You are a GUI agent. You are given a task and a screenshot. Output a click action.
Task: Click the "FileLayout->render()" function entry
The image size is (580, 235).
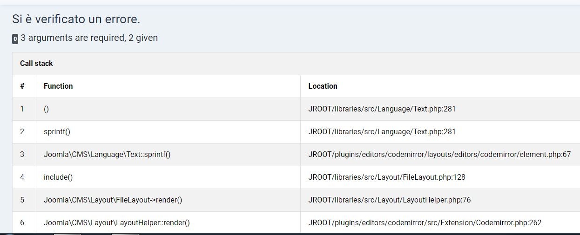[x=113, y=200]
